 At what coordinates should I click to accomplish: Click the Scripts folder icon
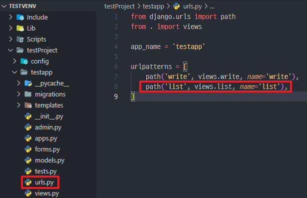(20, 39)
